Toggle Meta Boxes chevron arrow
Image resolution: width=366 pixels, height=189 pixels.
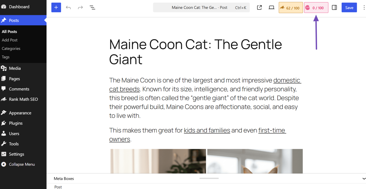click(364, 179)
